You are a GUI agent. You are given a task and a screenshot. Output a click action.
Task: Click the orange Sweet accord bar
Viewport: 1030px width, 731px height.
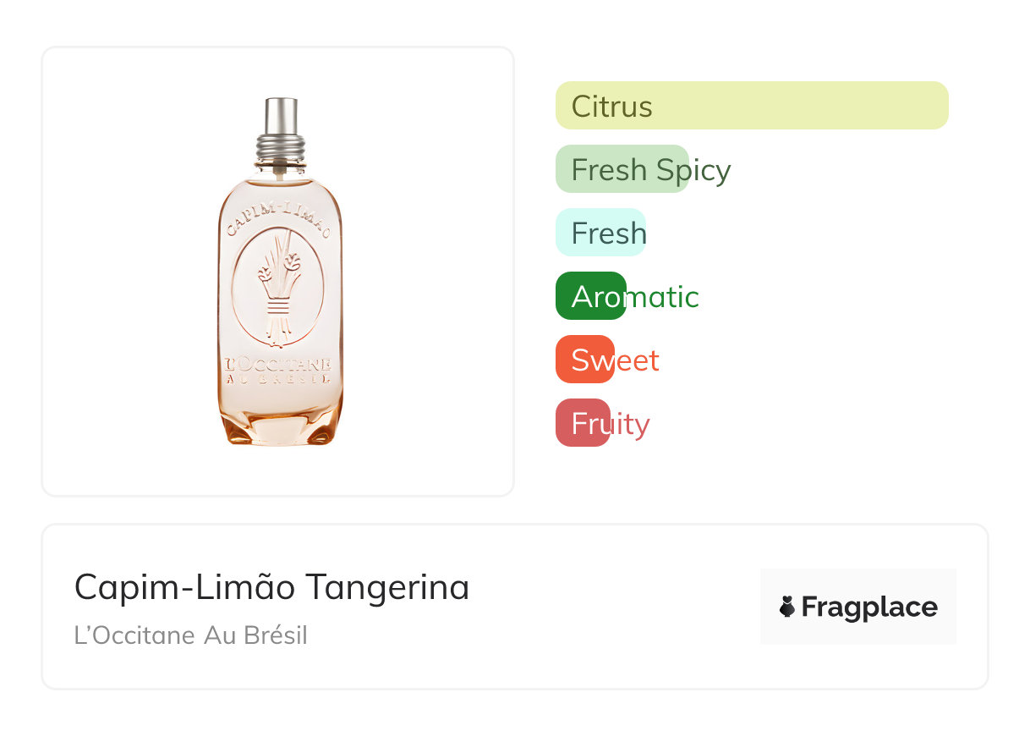coord(584,360)
